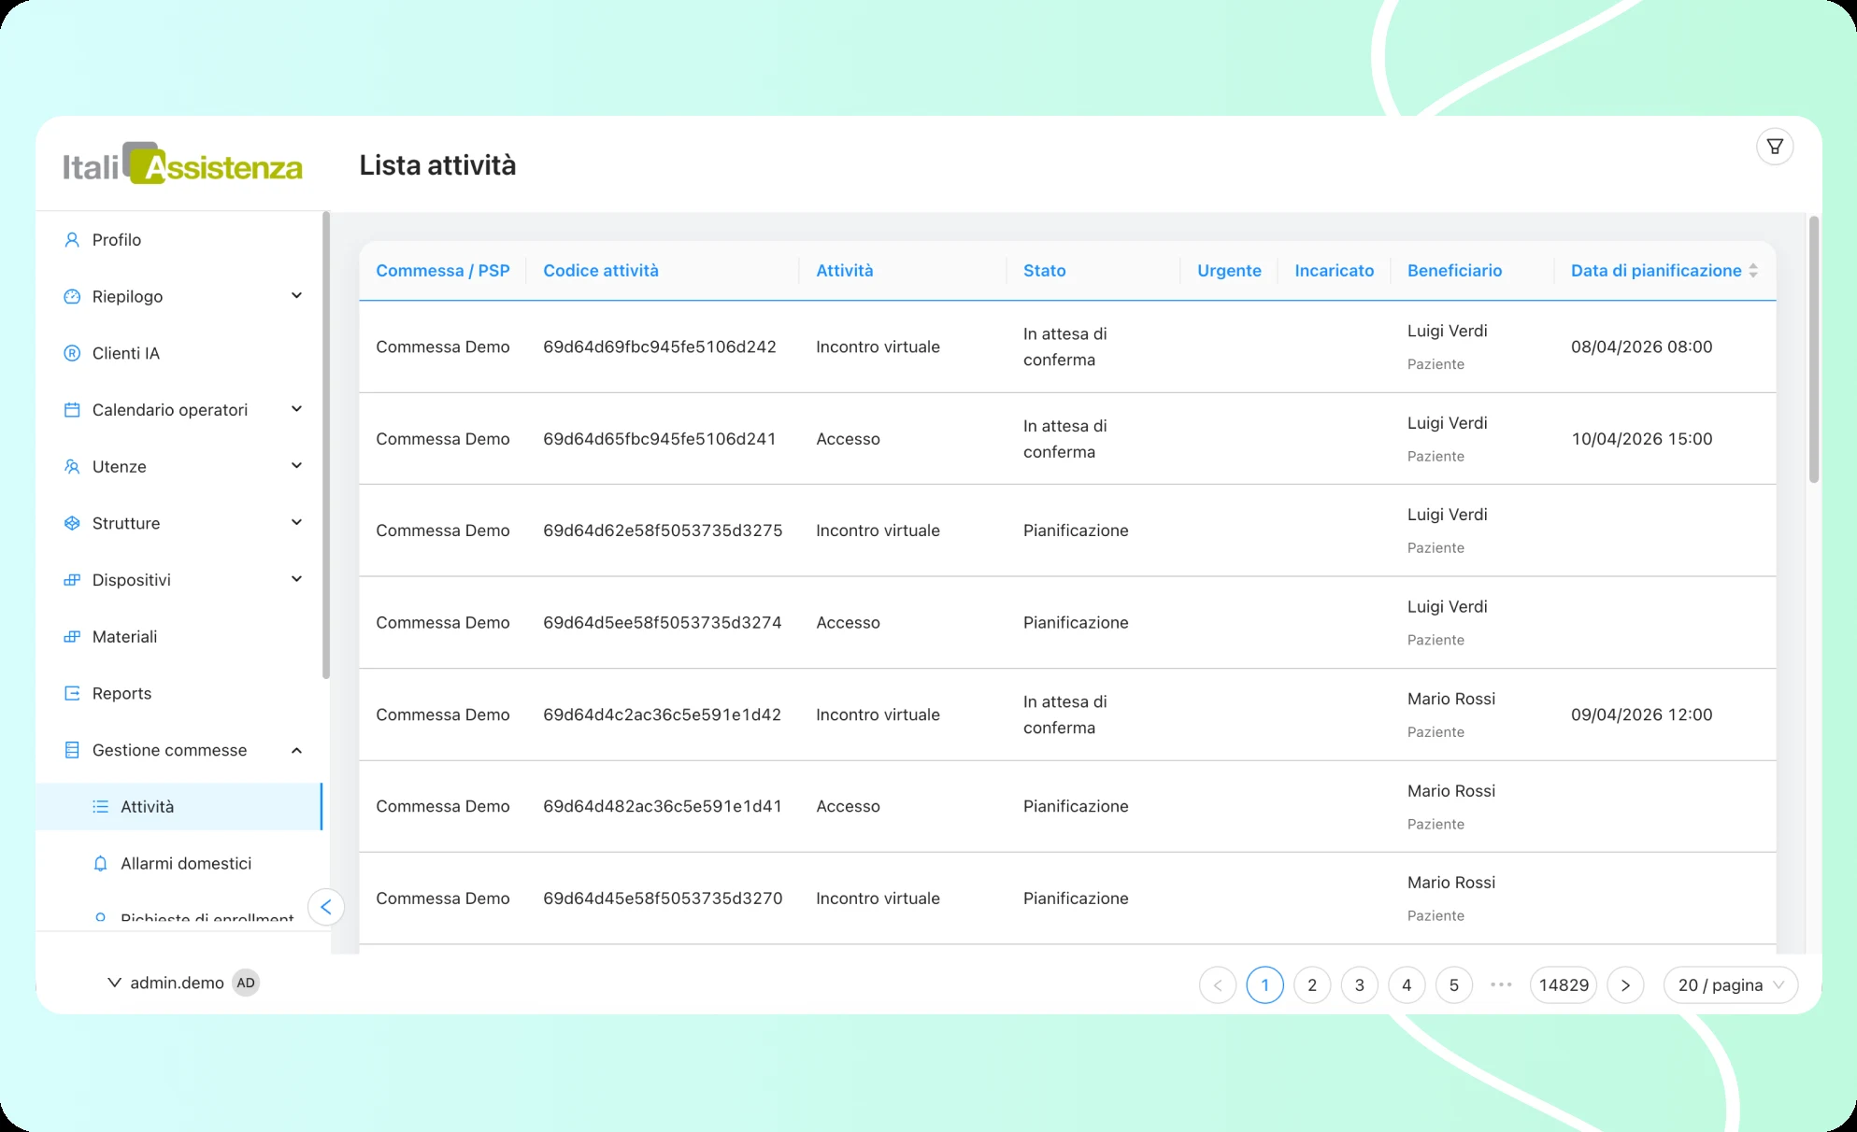Click the Profilo user icon

point(72,240)
